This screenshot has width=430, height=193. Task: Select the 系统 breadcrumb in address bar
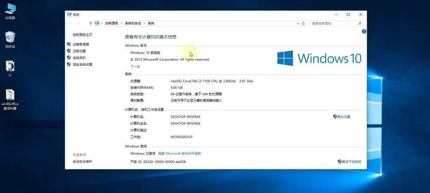151,24
